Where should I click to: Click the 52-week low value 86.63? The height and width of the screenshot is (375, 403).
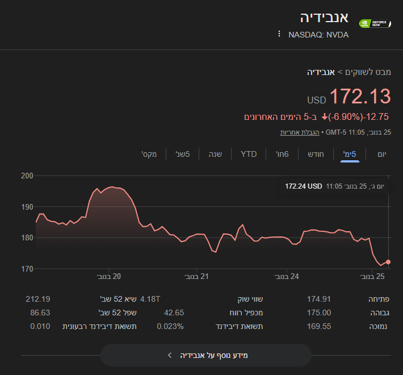click(40, 312)
